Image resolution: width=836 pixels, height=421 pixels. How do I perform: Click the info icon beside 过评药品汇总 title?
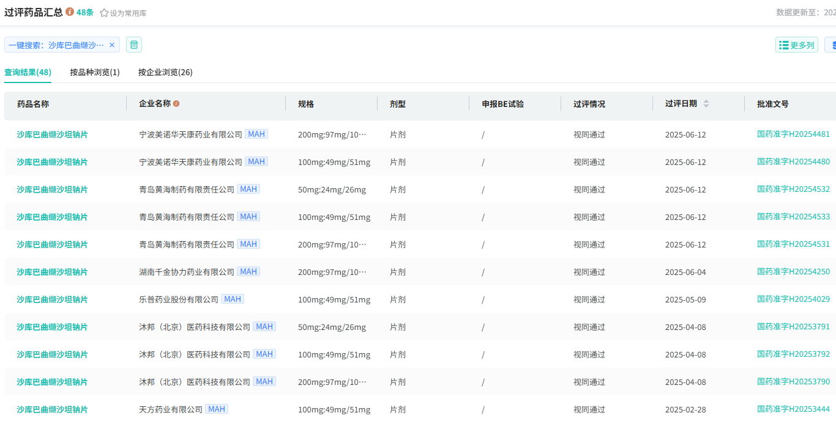coord(70,12)
